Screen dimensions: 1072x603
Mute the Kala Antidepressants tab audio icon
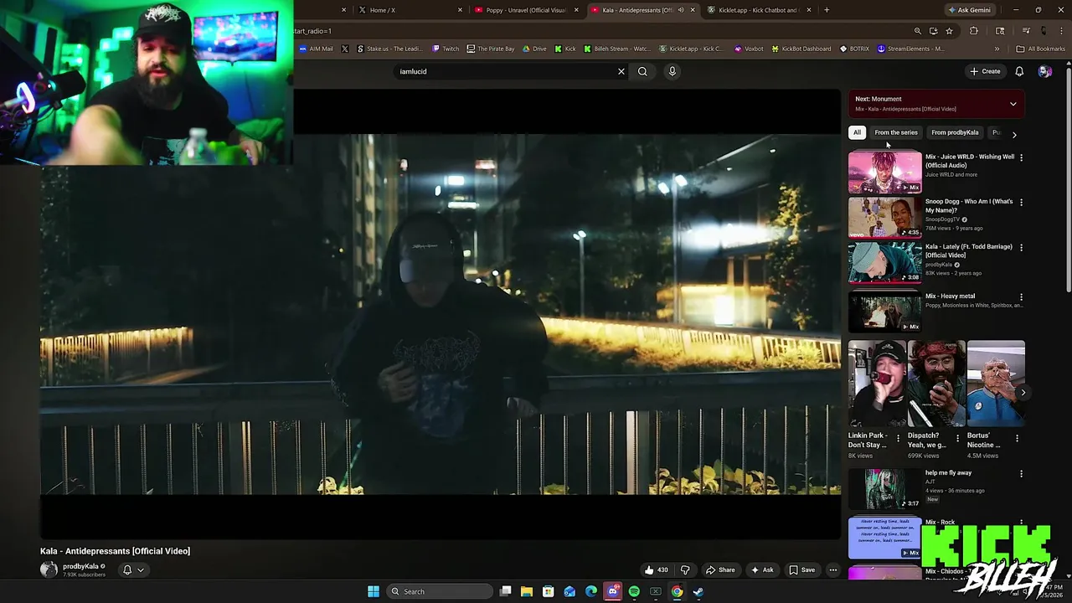(x=681, y=10)
